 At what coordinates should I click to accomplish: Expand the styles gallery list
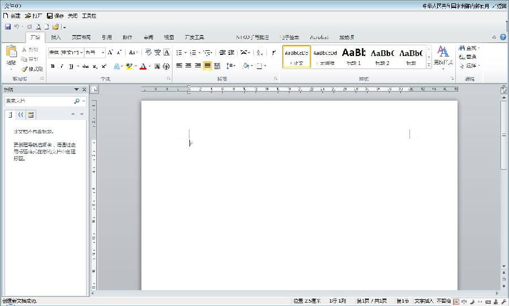point(429,65)
